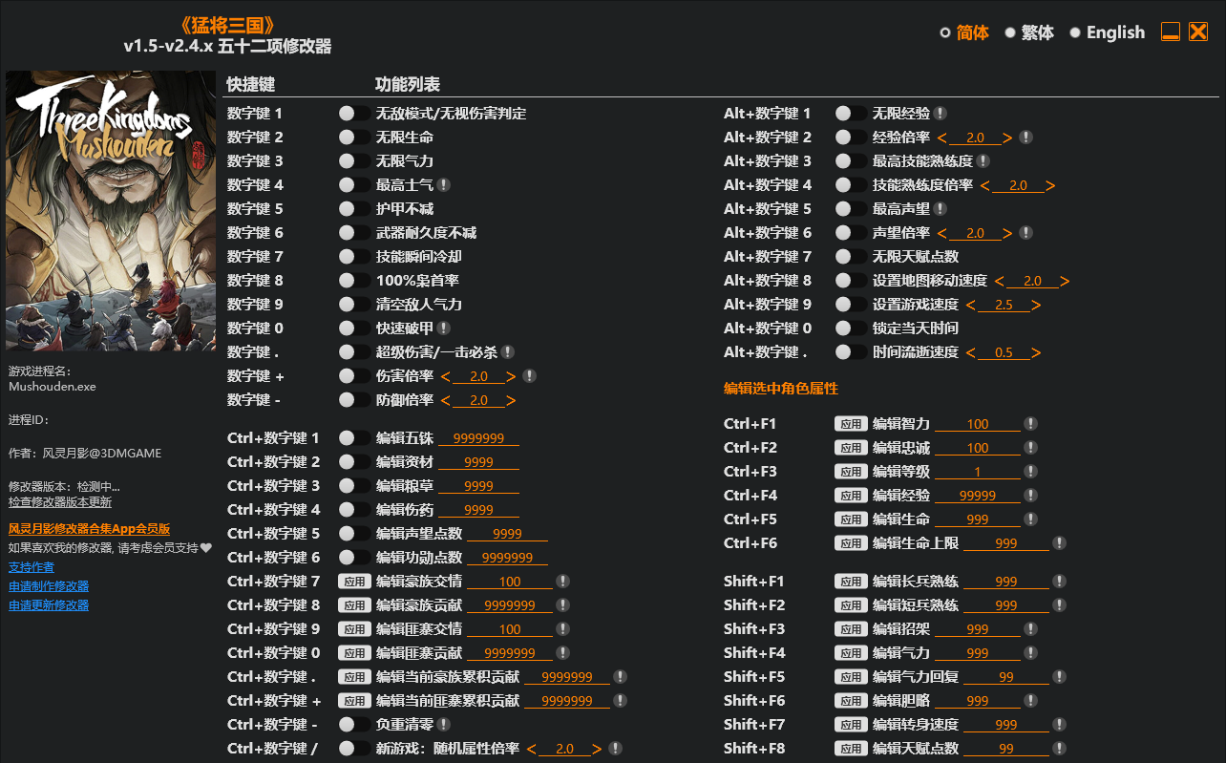Decrease 设置游戏速度 with left arrow
1226x763 pixels.
(970, 305)
